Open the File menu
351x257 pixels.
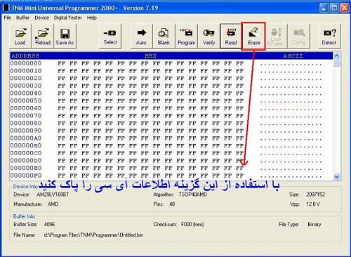click(8, 18)
